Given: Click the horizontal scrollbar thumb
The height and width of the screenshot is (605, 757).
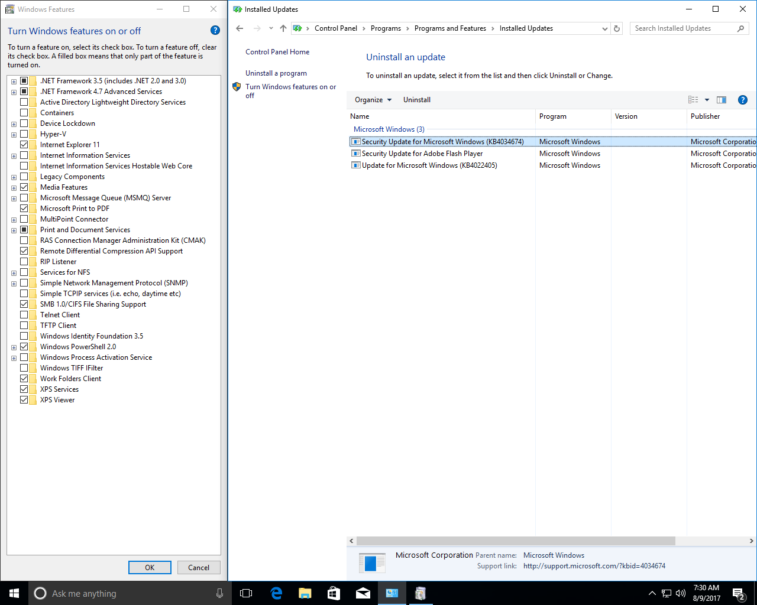Looking at the screenshot, I should tap(516, 541).
